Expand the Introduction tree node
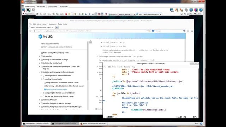 click(40, 56)
